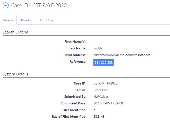Click the CST-SMITH-2020 case ID value

(105, 83)
